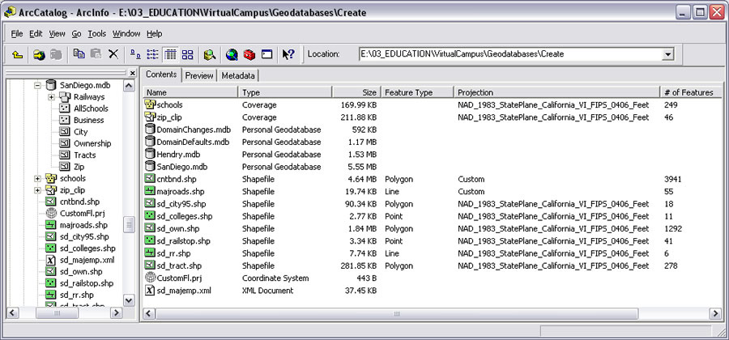
Task: Switch to Thumbnails view
Action: coord(187,54)
